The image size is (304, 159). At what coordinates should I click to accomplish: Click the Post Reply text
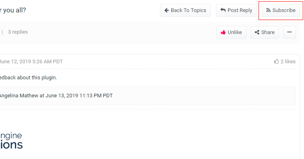(240, 10)
